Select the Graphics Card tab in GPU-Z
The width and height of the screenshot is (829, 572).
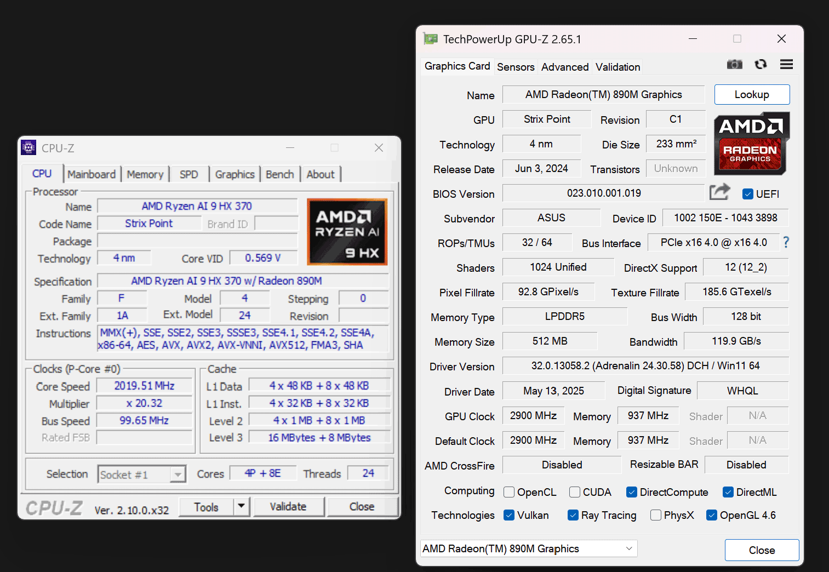(458, 66)
